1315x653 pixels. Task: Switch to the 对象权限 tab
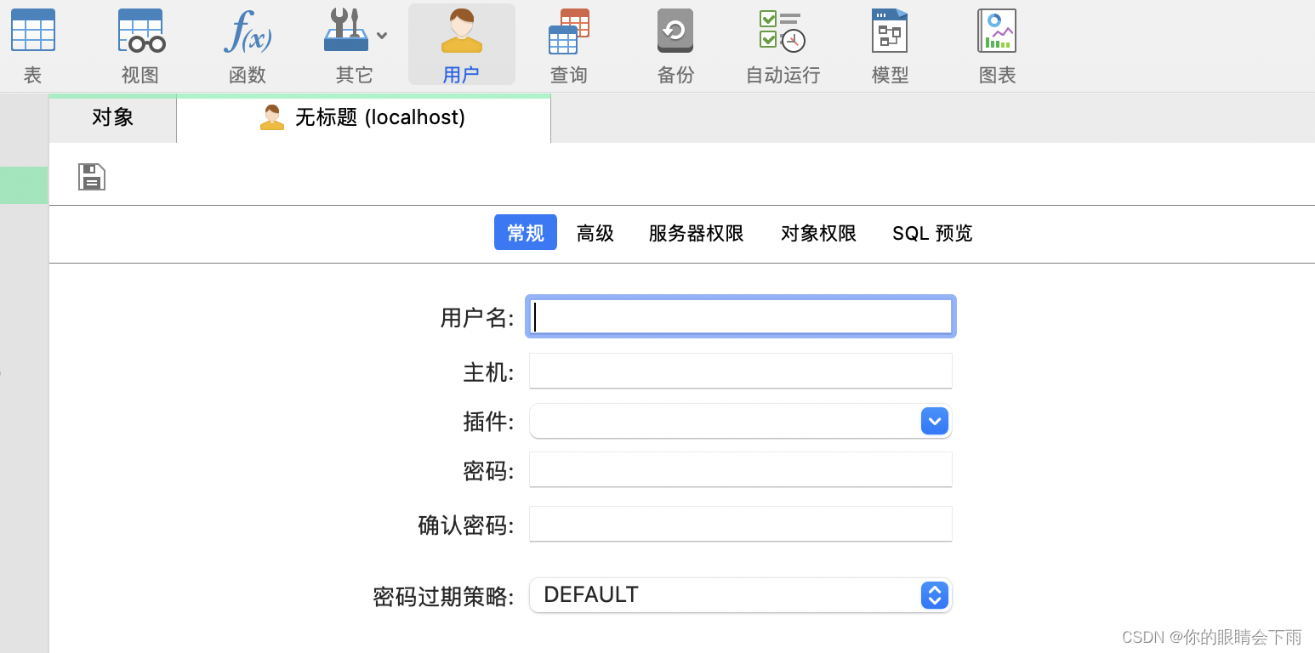click(x=818, y=233)
